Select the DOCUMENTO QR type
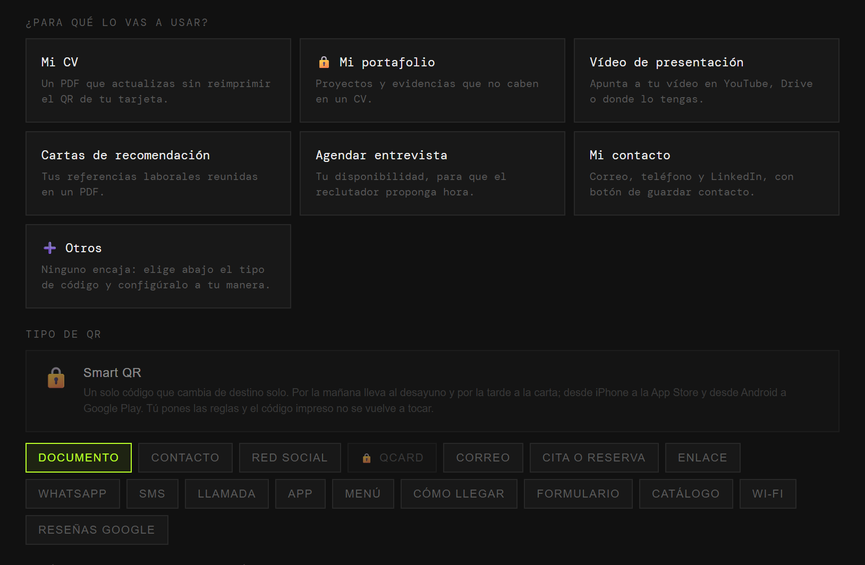 click(79, 458)
